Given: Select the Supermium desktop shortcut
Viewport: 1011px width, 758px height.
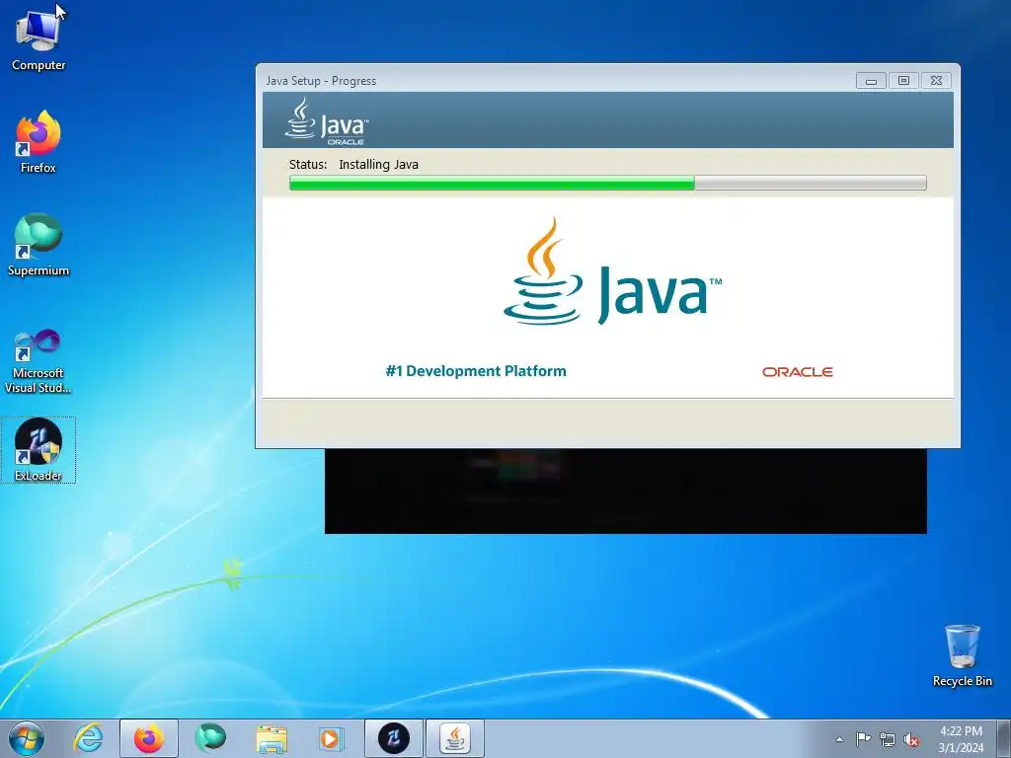Looking at the screenshot, I should click(x=39, y=245).
